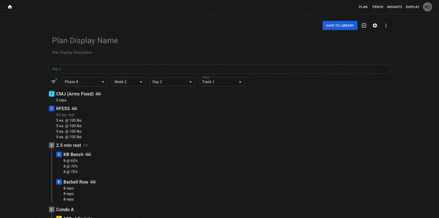Select the Condo A heading
439x218 pixels.
point(65,210)
